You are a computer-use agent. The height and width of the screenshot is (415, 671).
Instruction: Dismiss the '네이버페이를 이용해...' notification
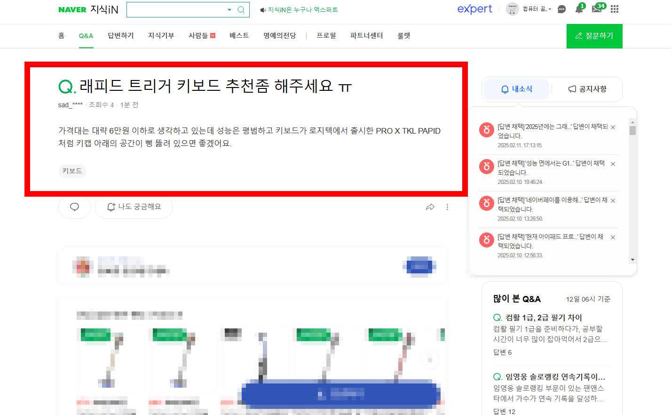613,201
